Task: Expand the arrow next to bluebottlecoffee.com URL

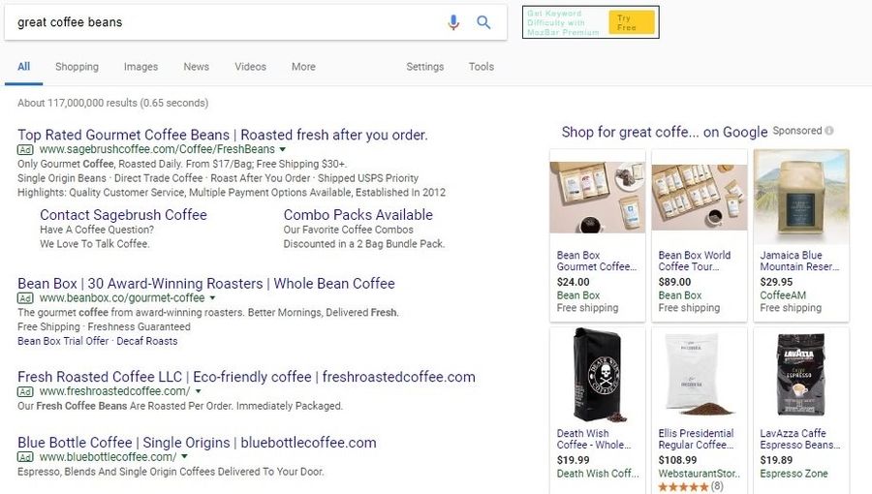Action: pyautogui.click(x=185, y=457)
